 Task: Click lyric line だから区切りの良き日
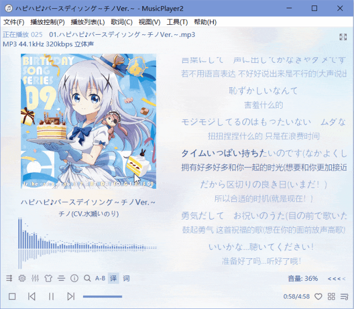pyautogui.click(x=263, y=185)
